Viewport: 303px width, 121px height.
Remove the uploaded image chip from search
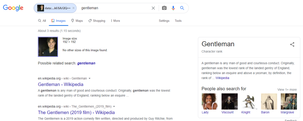pyautogui.click(x=74, y=8)
